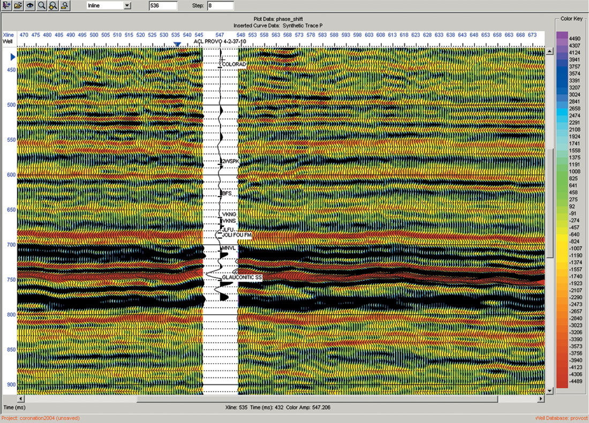
Task: Click the GLAUCONITIC SS formation label
Action: (x=242, y=277)
